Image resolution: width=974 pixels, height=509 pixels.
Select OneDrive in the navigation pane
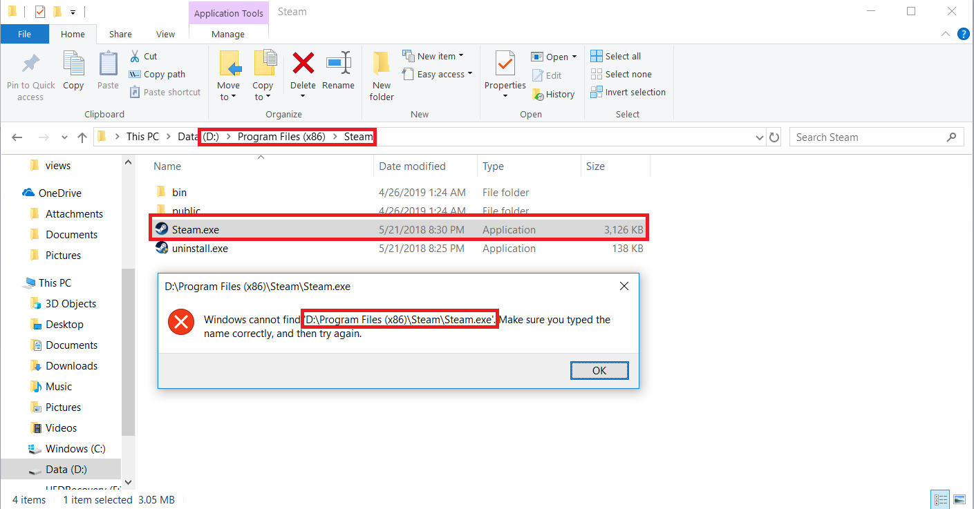[52, 193]
